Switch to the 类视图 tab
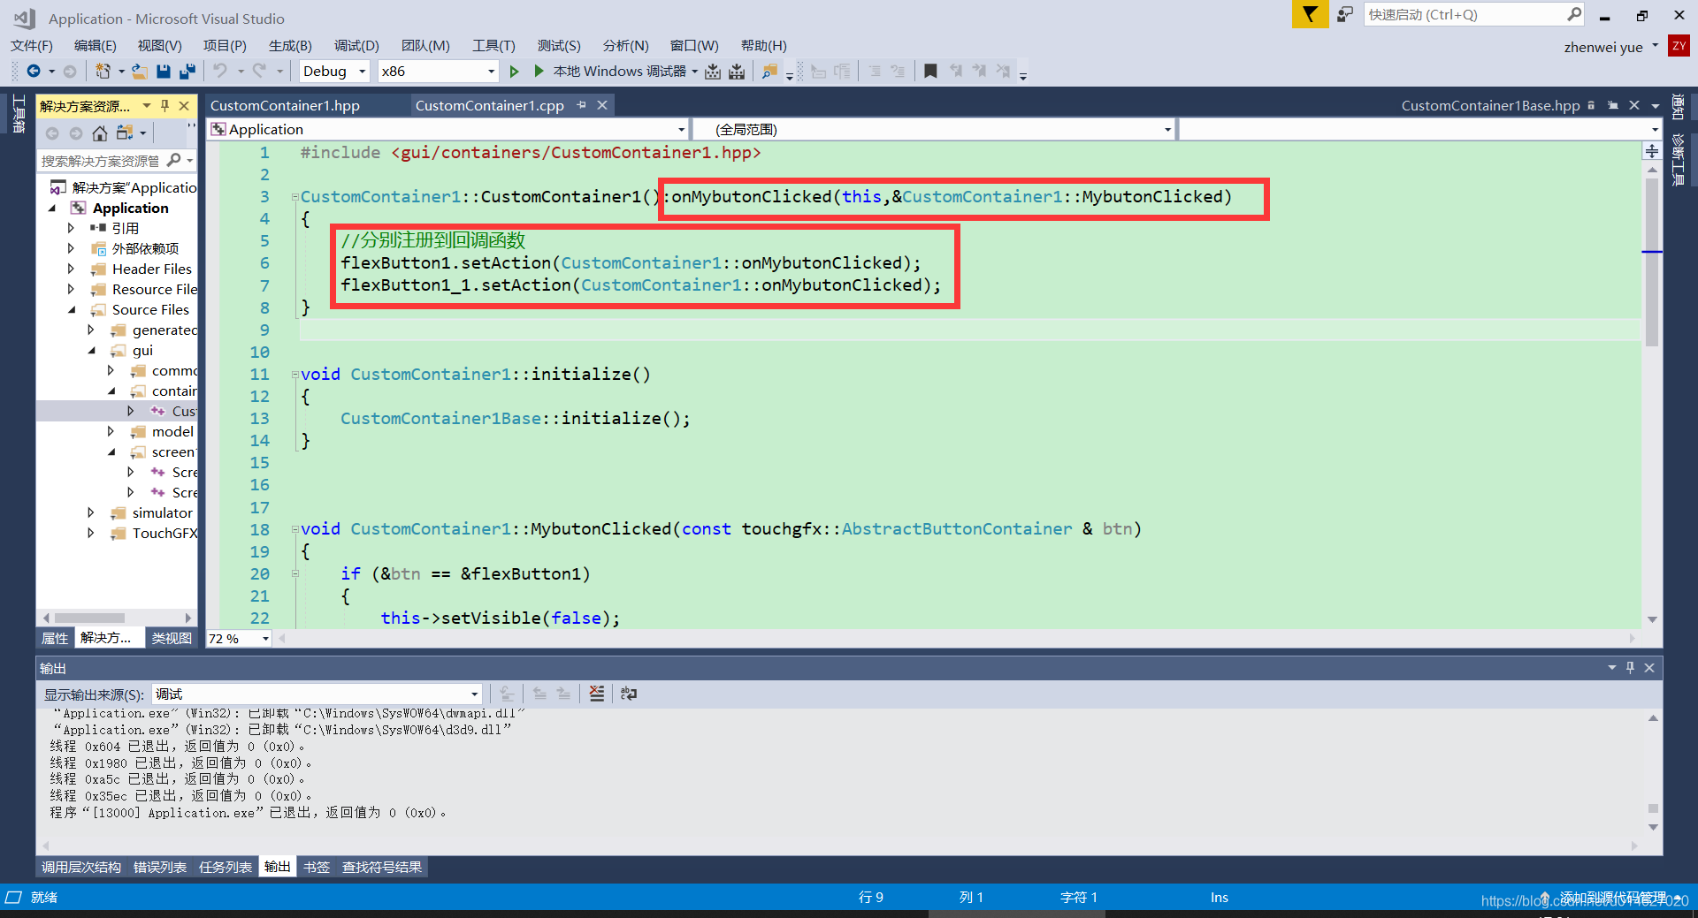Viewport: 1698px width, 918px height. (172, 638)
